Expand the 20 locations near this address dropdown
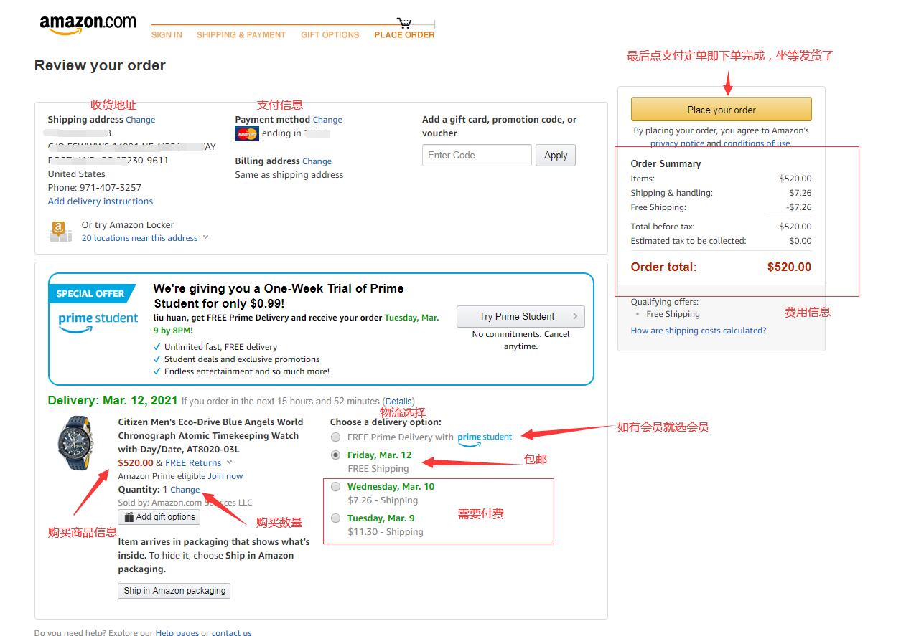 145,238
